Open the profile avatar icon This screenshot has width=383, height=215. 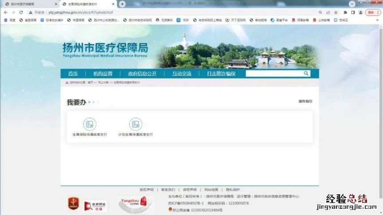360,12
